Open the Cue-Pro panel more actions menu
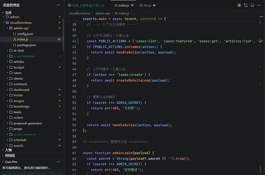Screen dimensions: 265x175 59,162
